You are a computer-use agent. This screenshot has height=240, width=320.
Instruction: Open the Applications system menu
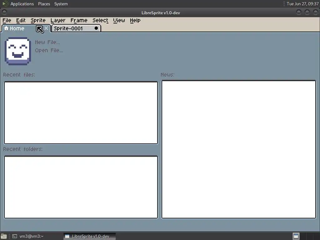(x=22, y=4)
